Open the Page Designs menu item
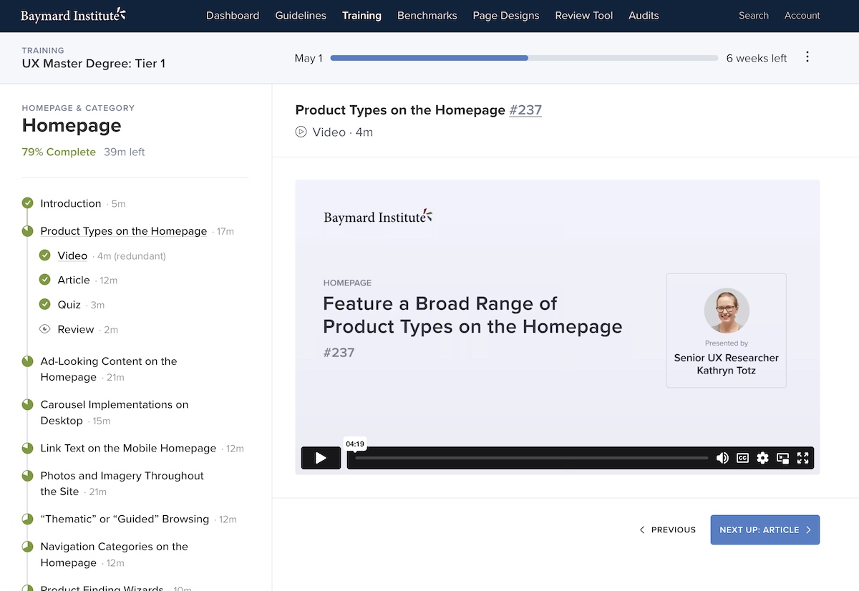 (x=506, y=15)
